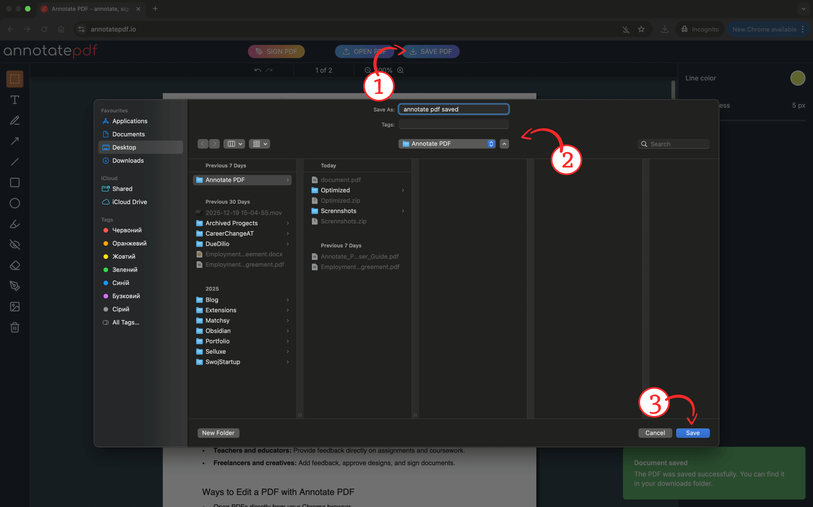
Task: Click the New Folder button
Action: 218,433
